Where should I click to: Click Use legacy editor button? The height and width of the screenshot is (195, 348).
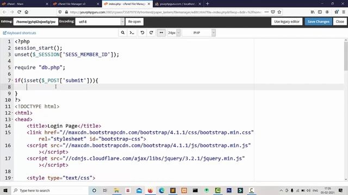tap(287, 22)
